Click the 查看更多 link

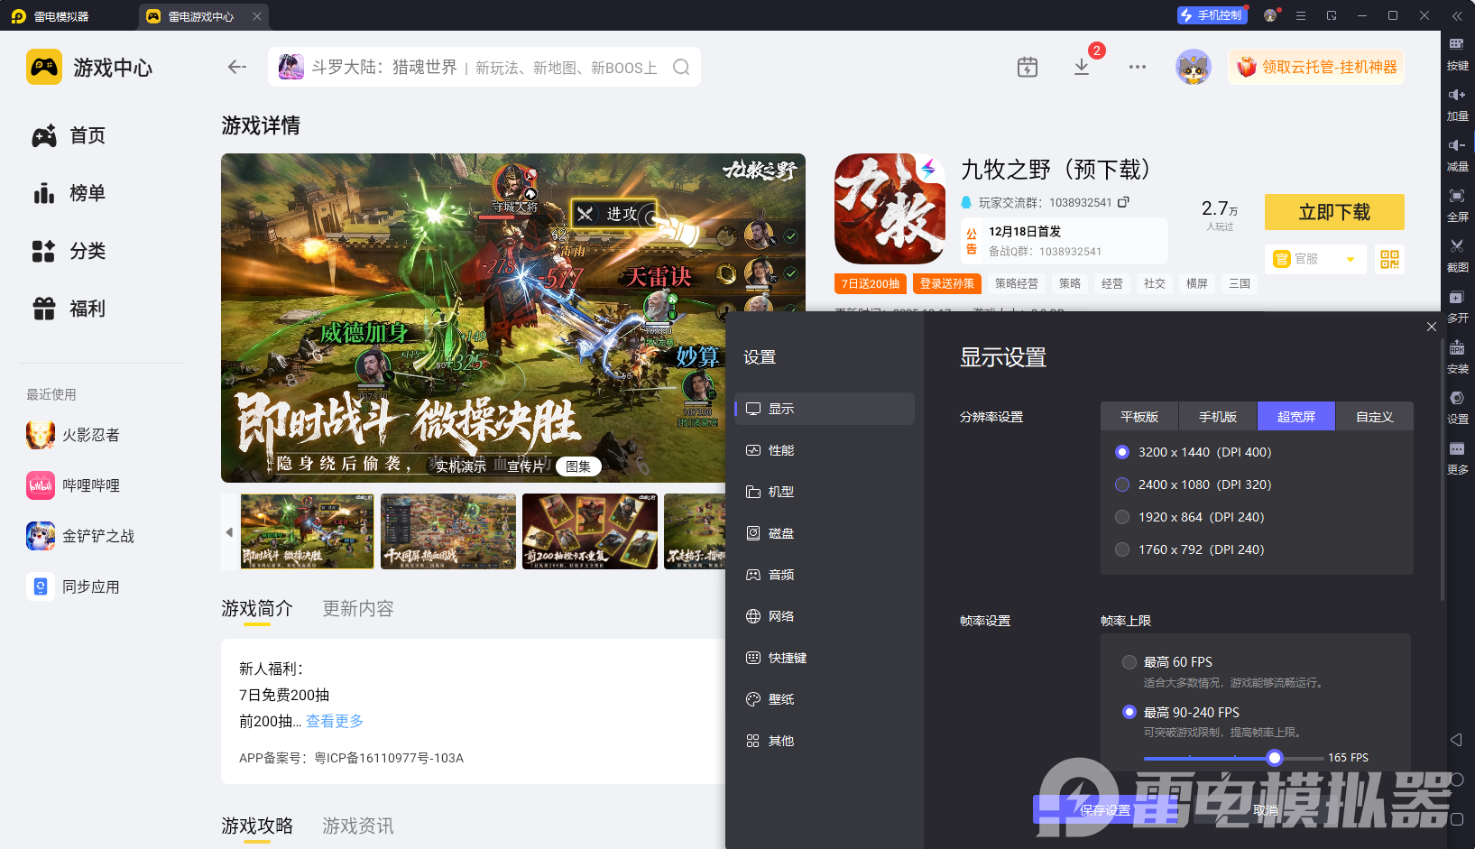335,721
